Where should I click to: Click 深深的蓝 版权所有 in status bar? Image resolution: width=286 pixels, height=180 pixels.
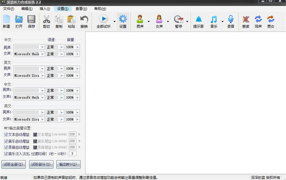click(x=266, y=178)
